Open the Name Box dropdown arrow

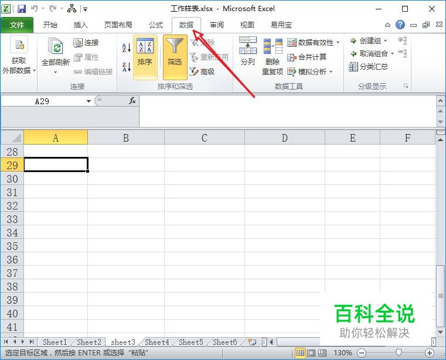[x=88, y=101]
